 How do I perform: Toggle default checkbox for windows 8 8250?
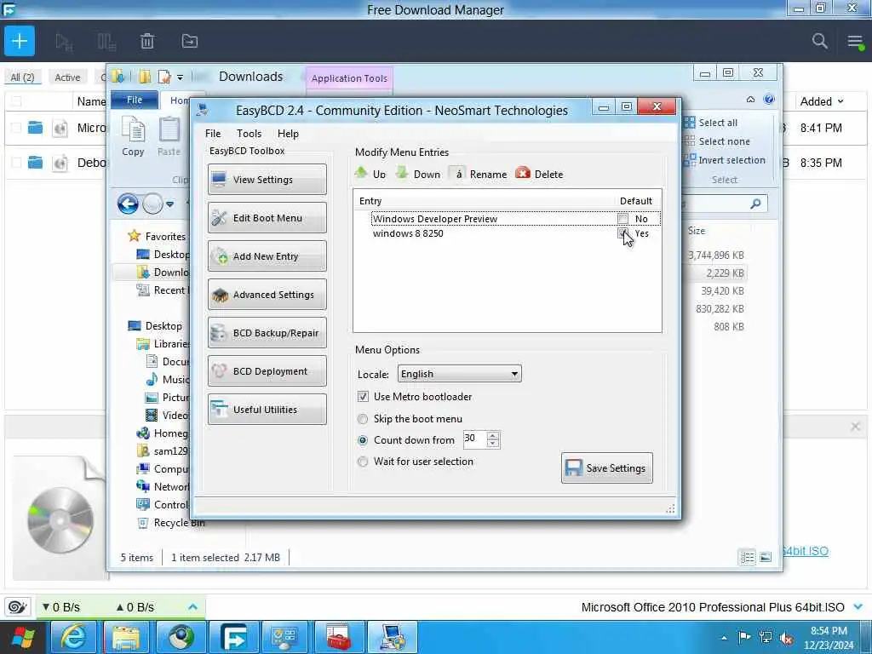(x=622, y=233)
